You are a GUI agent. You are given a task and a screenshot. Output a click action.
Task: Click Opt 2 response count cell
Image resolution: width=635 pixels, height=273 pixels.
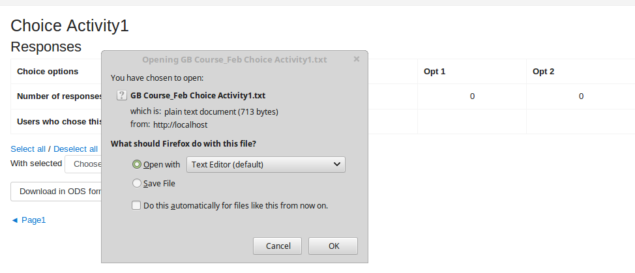pos(581,96)
